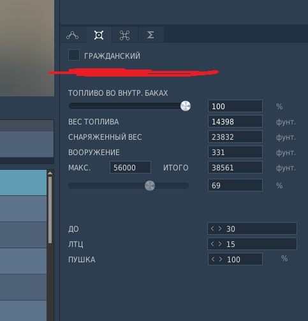Open the triggered actions tab icon
This screenshot has width=308, height=321.
point(125,35)
